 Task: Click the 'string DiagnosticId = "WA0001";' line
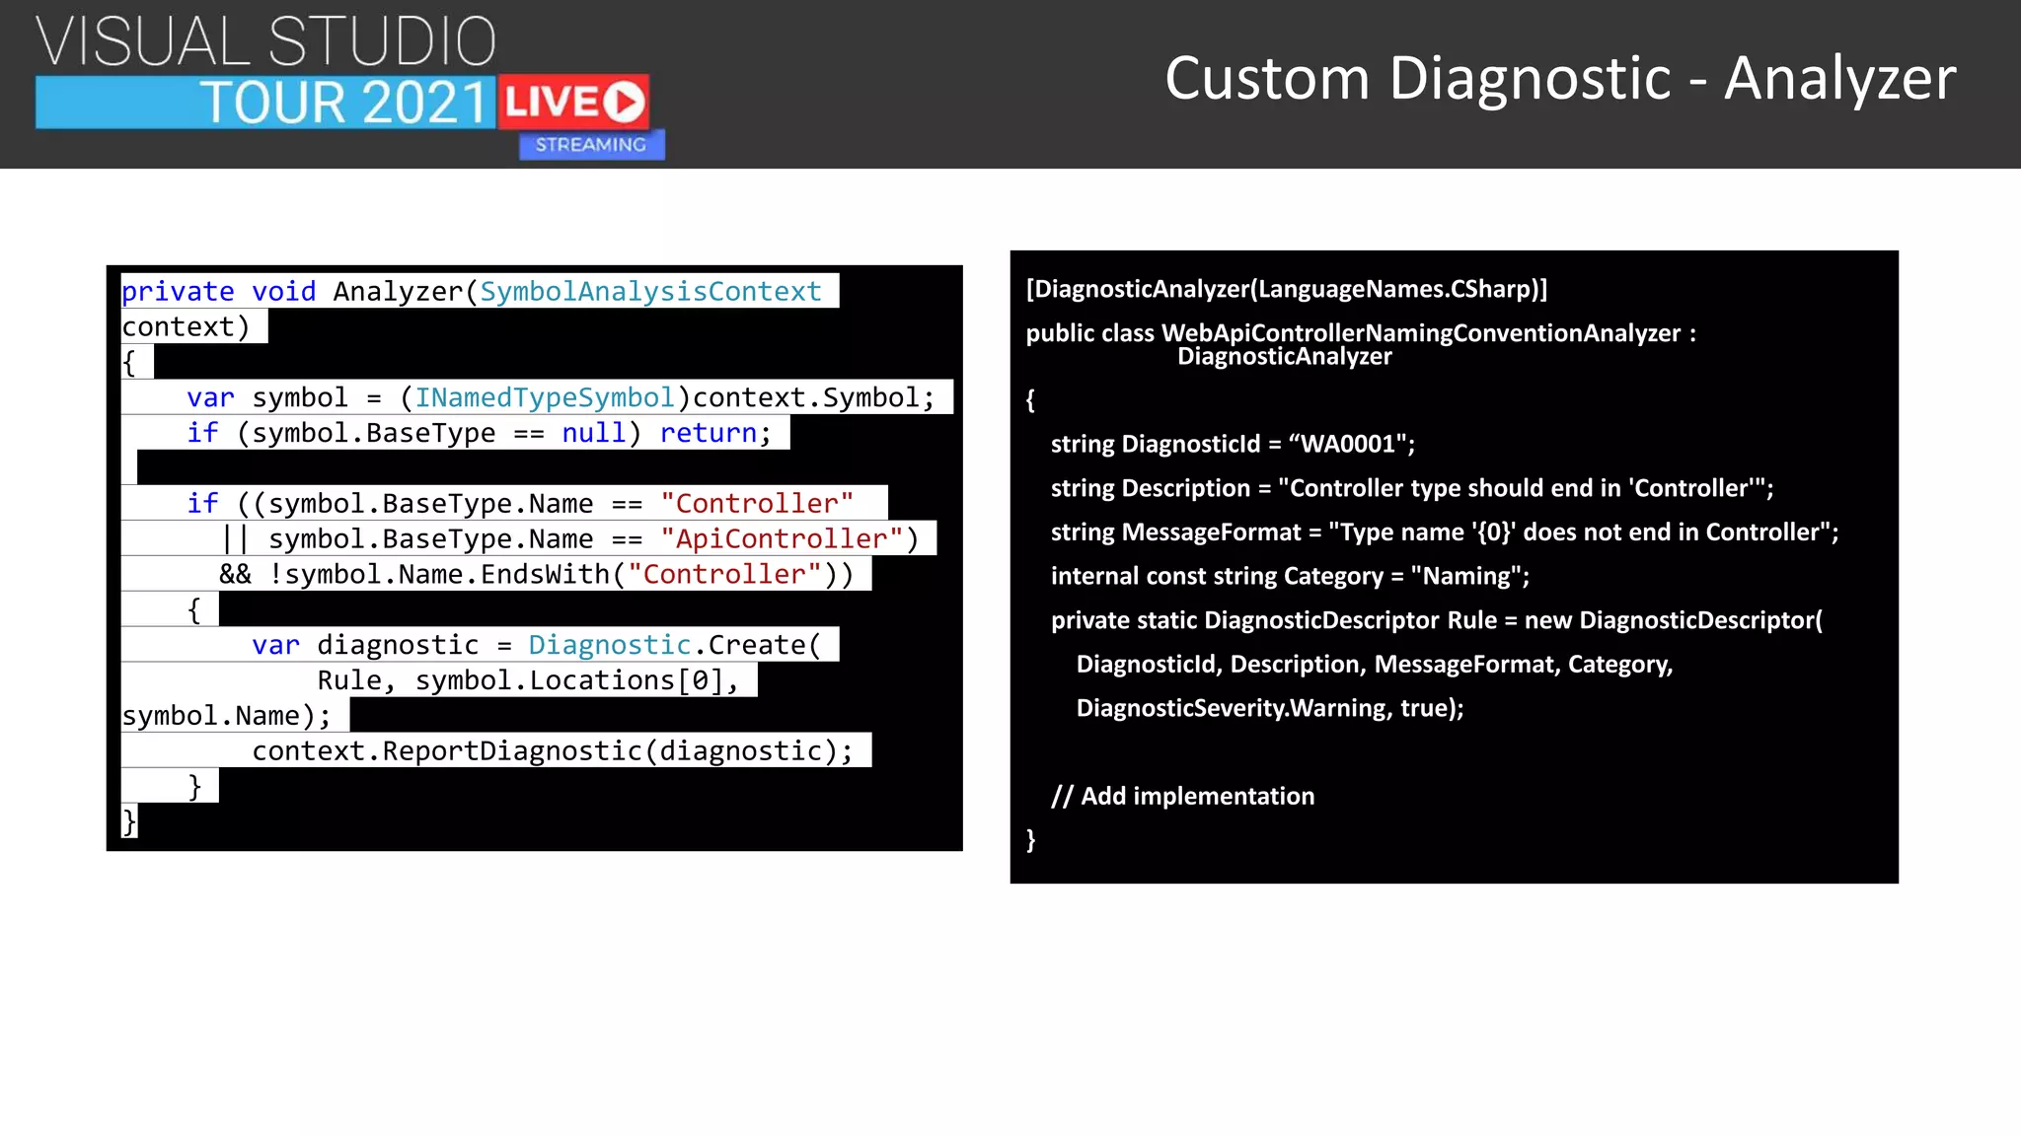pyautogui.click(x=1233, y=444)
